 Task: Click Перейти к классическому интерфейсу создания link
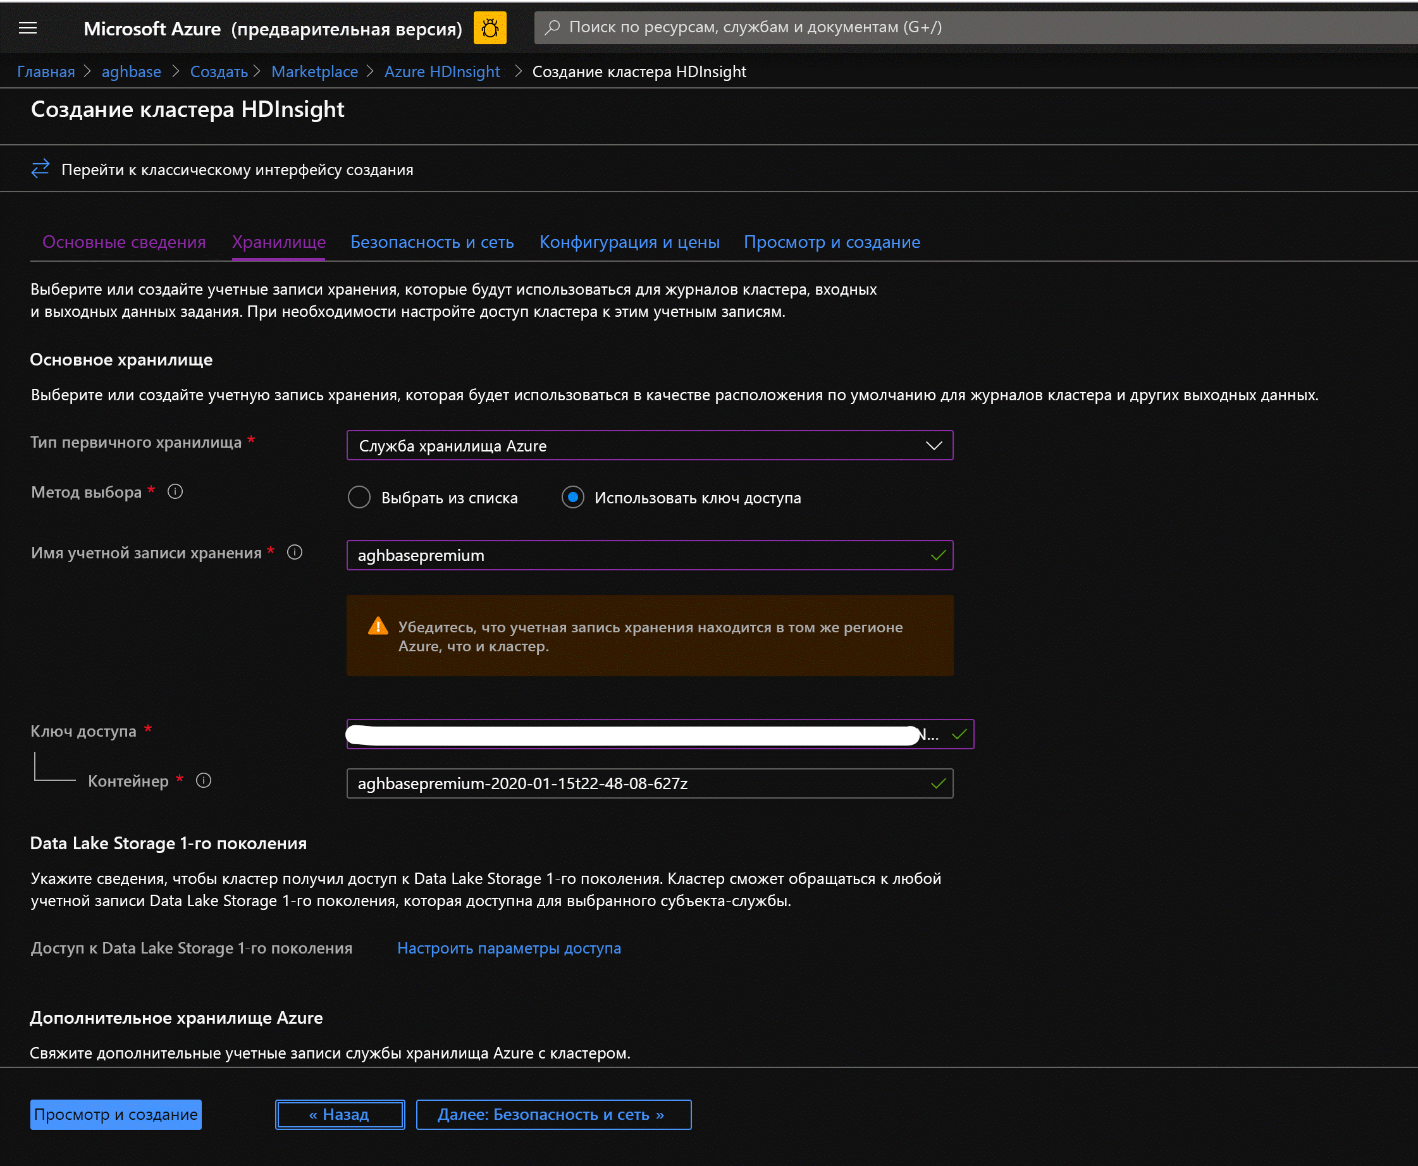[x=237, y=170]
